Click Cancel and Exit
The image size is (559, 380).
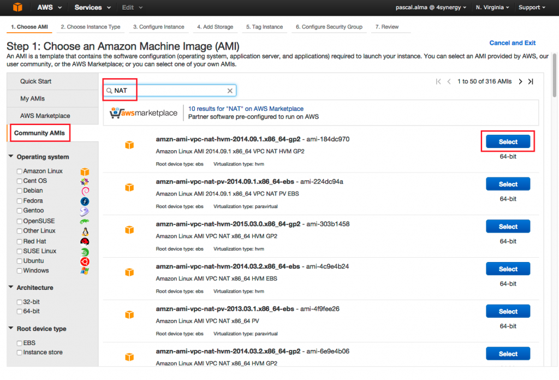coord(512,43)
